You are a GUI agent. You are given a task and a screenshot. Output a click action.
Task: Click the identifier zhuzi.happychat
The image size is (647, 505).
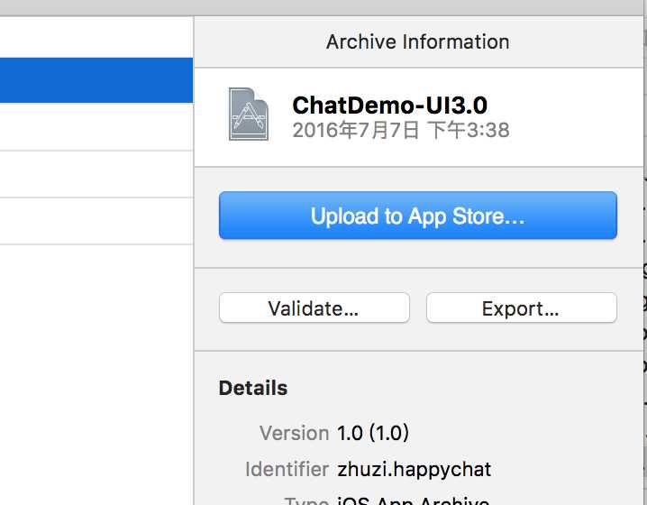pos(414,470)
